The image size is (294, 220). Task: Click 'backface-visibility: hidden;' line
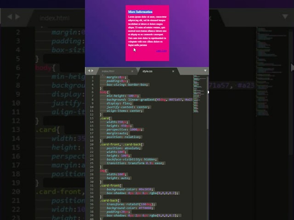coord(132,159)
